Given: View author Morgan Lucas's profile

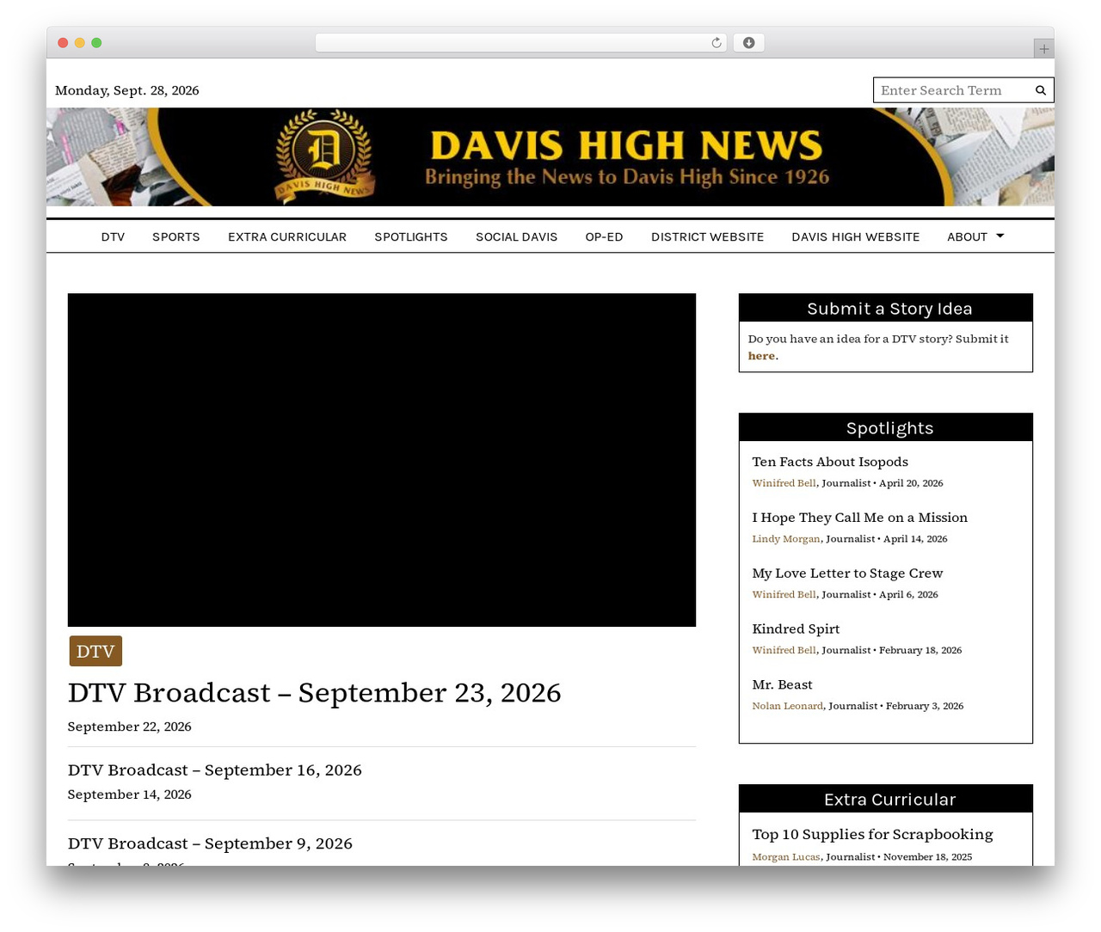Looking at the screenshot, I should point(786,857).
